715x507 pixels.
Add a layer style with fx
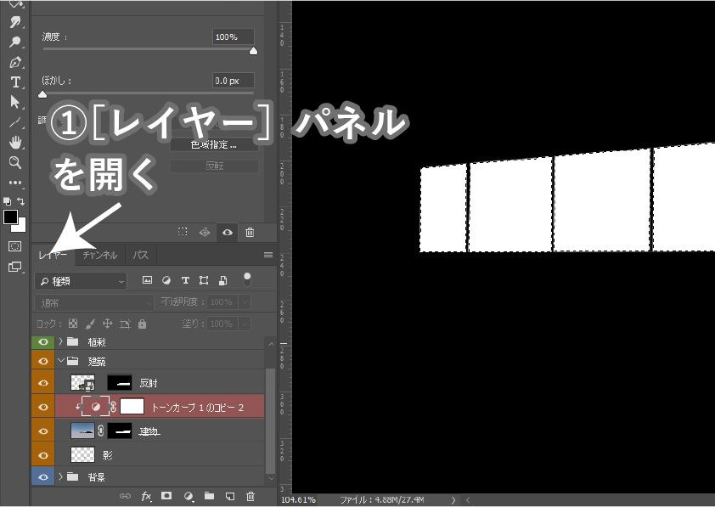[146, 496]
